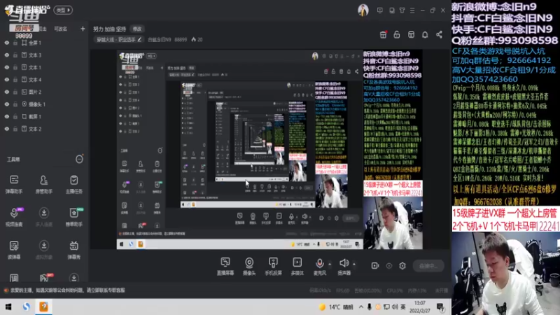Viewport: 560px width, 315px height.
Task: Open the Windows notification center
Action: (440, 307)
